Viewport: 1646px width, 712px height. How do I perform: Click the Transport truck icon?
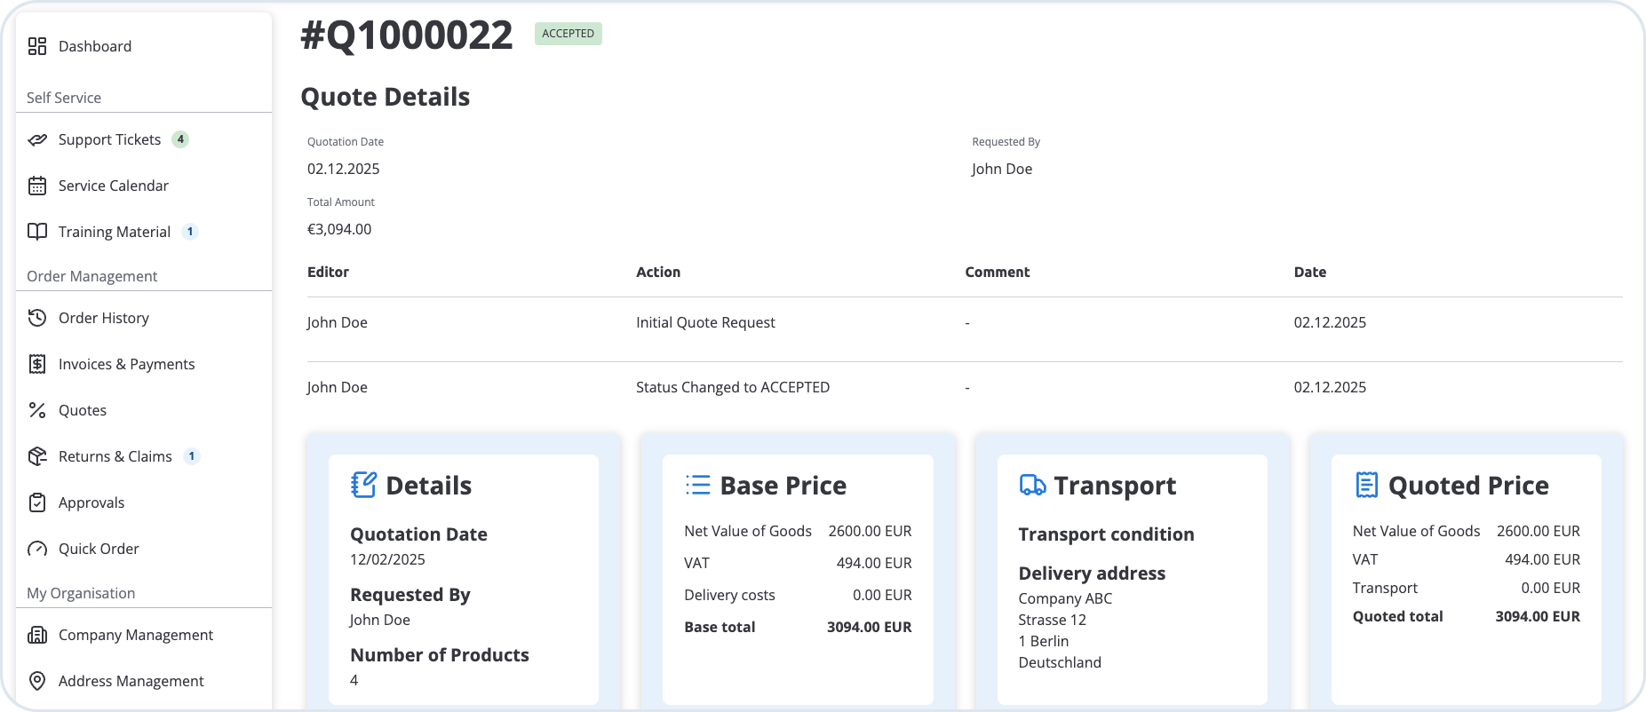pyautogui.click(x=1032, y=485)
